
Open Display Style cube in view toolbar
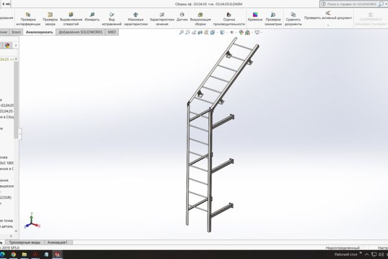point(222,32)
